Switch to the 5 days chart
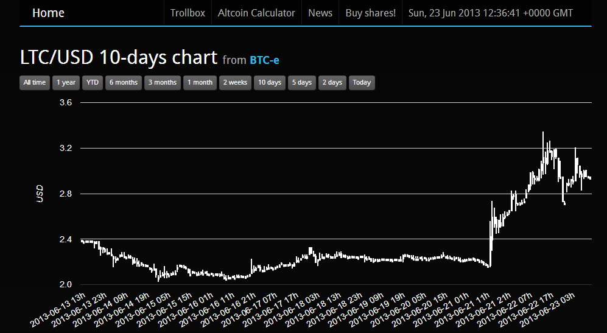This screenshot has width=607, height=333. point(301,83)
